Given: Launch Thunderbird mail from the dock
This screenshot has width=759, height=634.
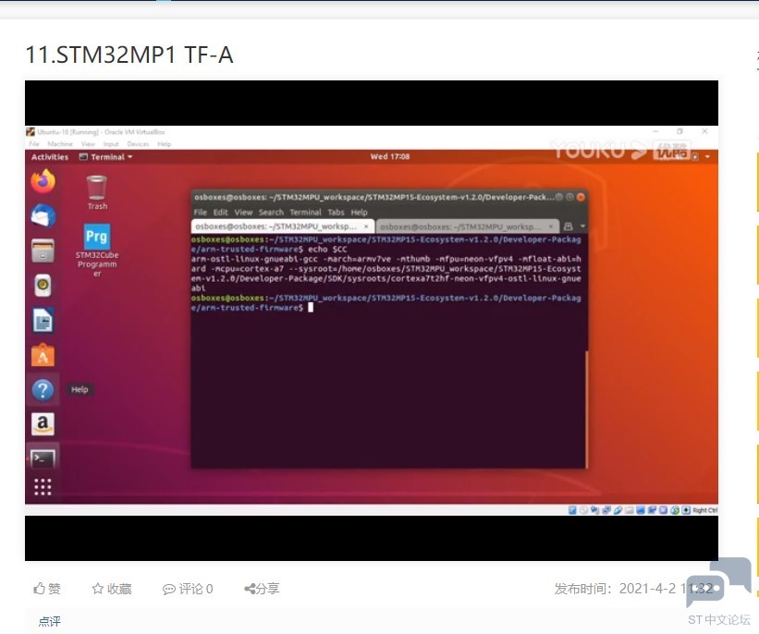Looking at the screenshot, I should pos(43,216).
